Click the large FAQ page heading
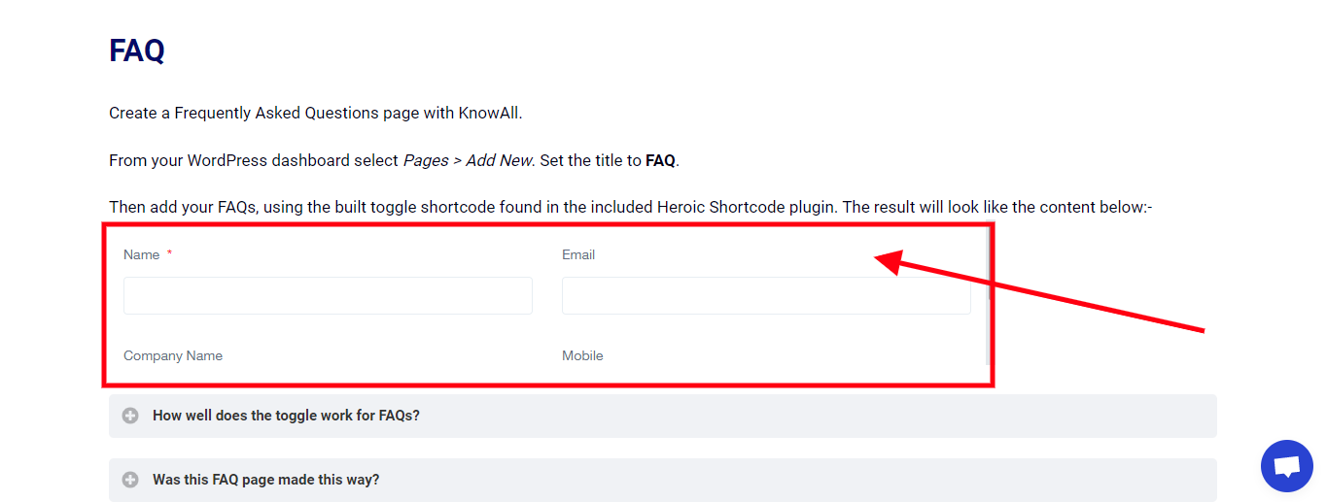Image resolution: width=1327 pixels, height=502 pixels. coord(137,50)
